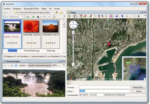Toggle Ajustar Automáticamente button

click(x=40, y=65)
